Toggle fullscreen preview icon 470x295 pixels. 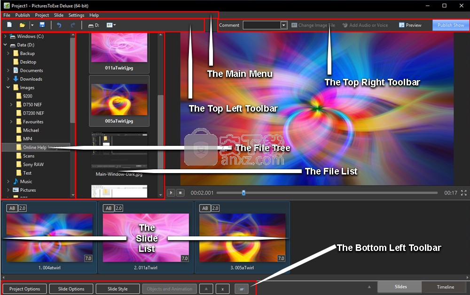[464, 193]
